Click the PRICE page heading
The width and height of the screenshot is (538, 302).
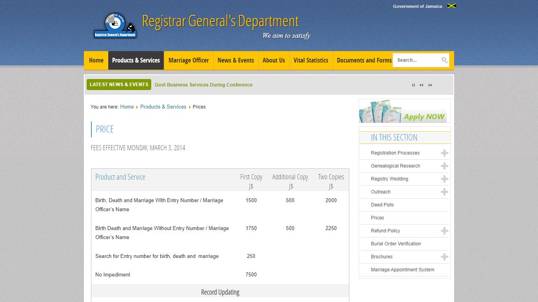105,129
